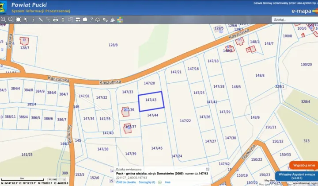The width and height of the screenshot is (318, 186).
Task: Click the red building on parcel 128/7
Action: pyautogui.click(x=24, y=41)
